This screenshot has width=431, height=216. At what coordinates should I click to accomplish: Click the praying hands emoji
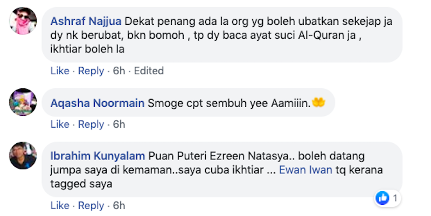(318, 102)
